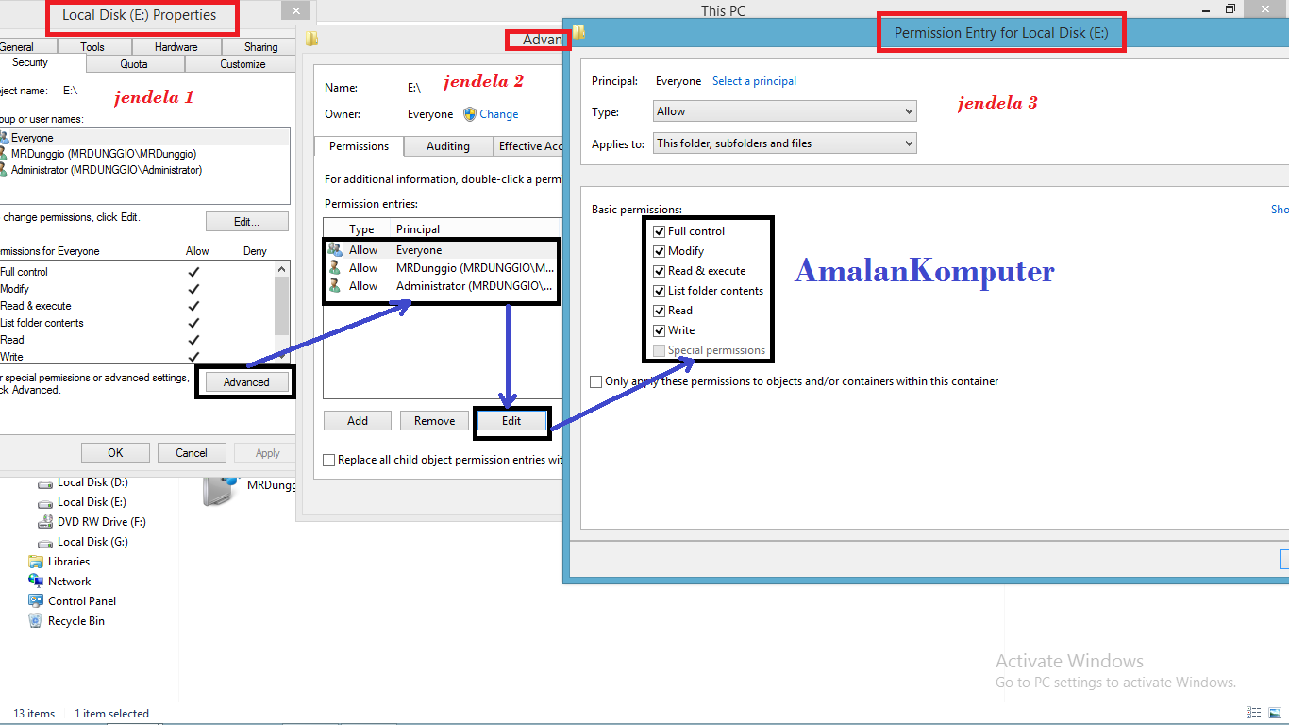Enable Only apply these permissions to objects checkbox

(x=595, y=381)
